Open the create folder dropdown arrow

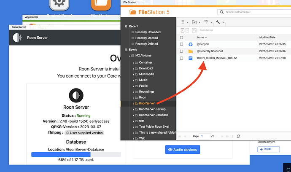199,22
